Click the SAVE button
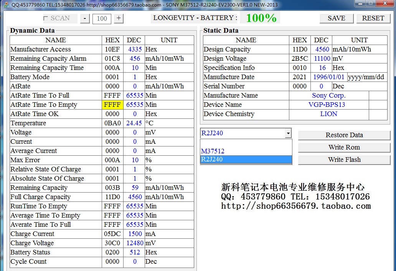Screen dimensions: 396x271 click(337, 18)
